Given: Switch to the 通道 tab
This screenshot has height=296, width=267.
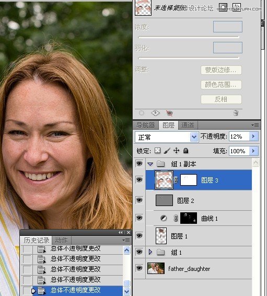Looking at the screenshot, I should (188, 125).
